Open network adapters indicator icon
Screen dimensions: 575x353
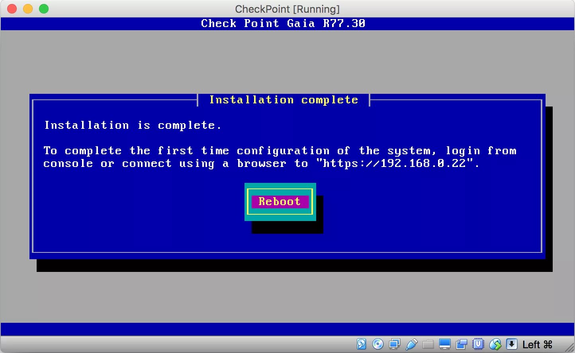(x=395, y=344)
